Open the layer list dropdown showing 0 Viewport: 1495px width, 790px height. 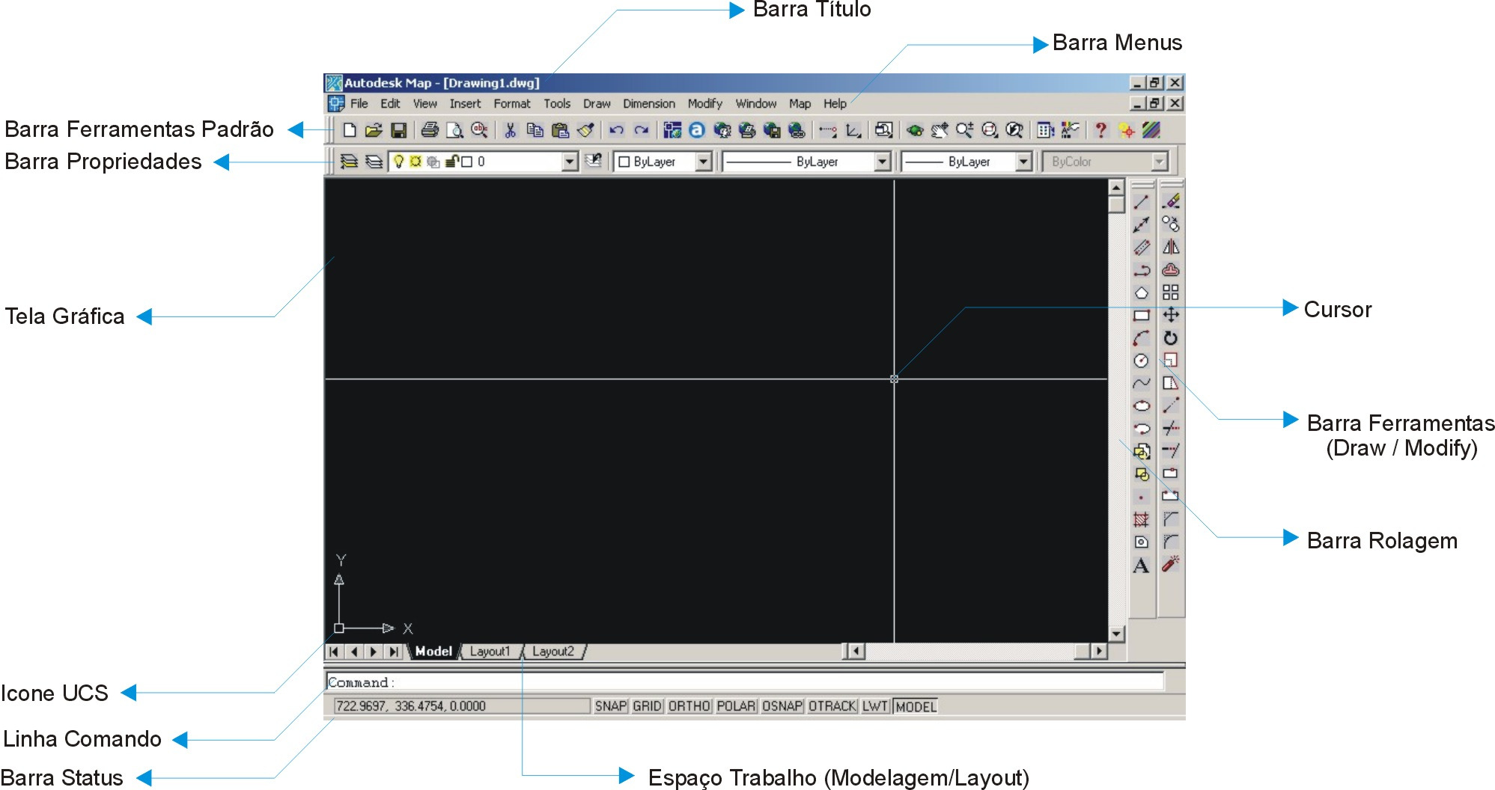pos(570,162)
